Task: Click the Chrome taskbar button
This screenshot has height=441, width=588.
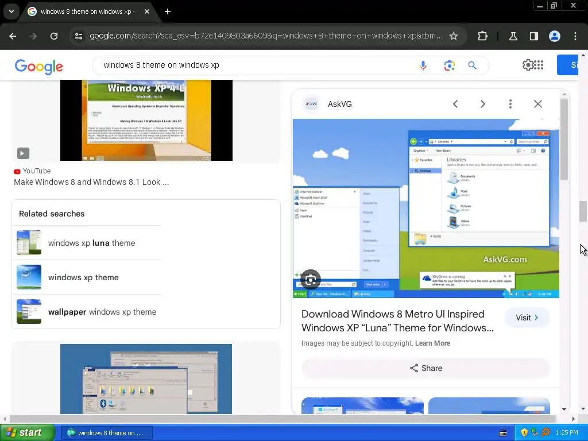Action: tap(107, 433)
